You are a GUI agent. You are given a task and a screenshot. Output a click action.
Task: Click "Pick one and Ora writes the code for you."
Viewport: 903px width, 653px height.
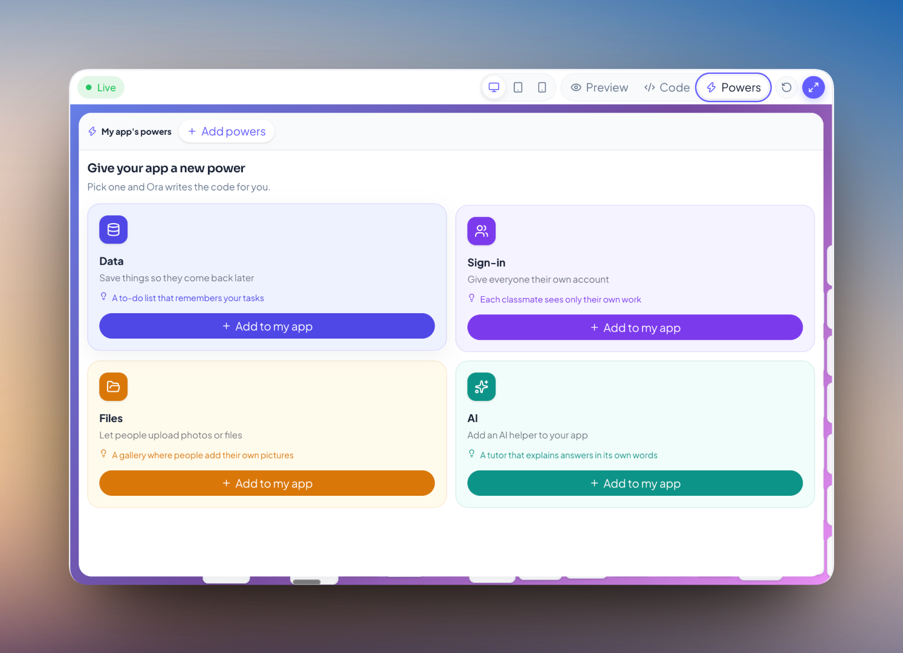point(179,187)
